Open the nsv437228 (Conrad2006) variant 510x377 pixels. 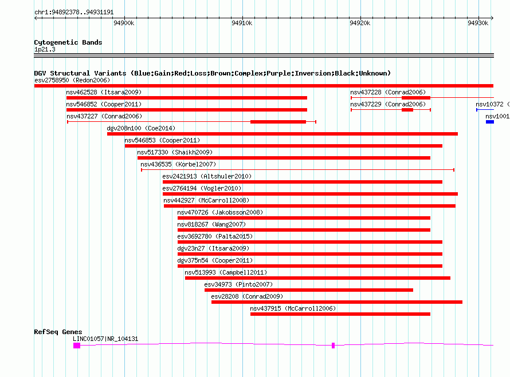pos(422,98)
